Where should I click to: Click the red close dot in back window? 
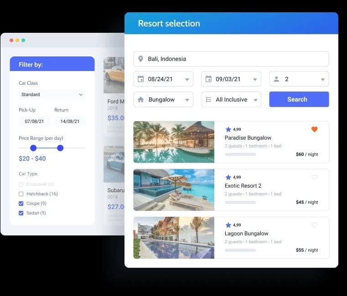click(x=11, y=40)
